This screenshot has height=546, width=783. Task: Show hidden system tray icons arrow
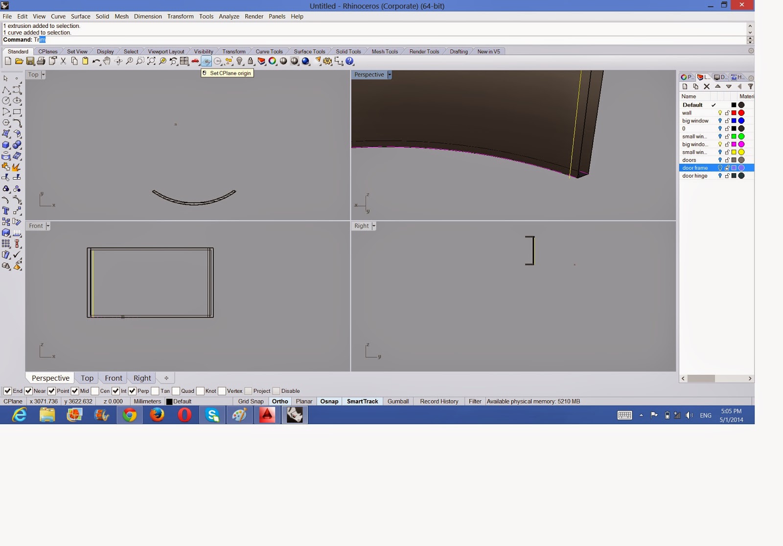641,415
